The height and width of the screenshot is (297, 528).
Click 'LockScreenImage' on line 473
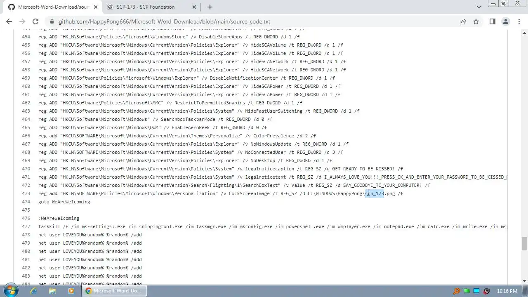pos(249,193)
